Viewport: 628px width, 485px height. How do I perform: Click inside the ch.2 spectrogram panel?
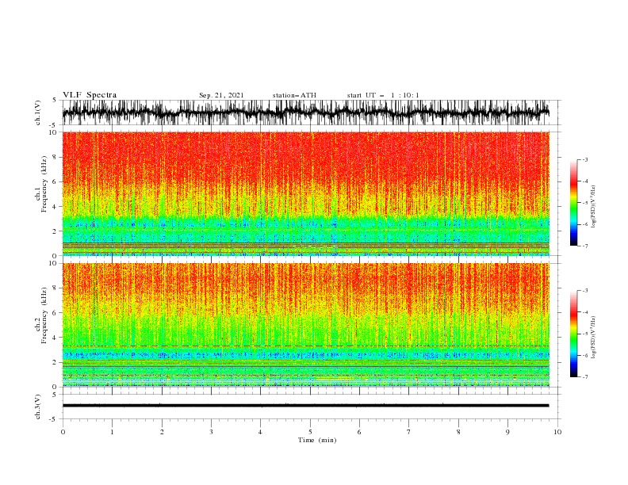[x=305, y=325]
